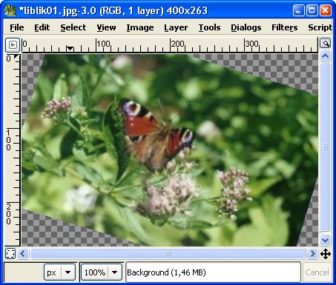Click the GIMP window title bar icon
The height and width of the screenshot is (285, 336).
(10, 10)
